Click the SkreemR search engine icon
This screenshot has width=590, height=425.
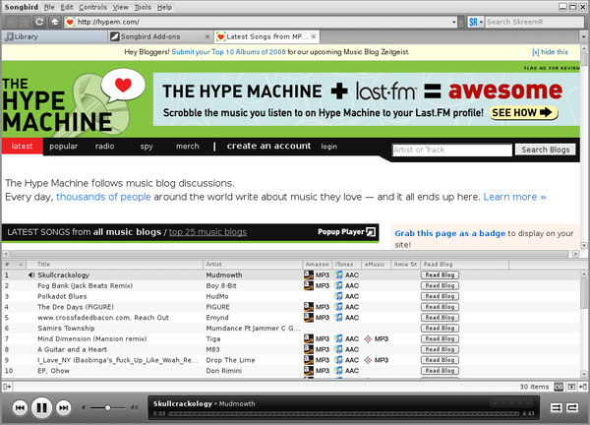click(x=473, y=23)
